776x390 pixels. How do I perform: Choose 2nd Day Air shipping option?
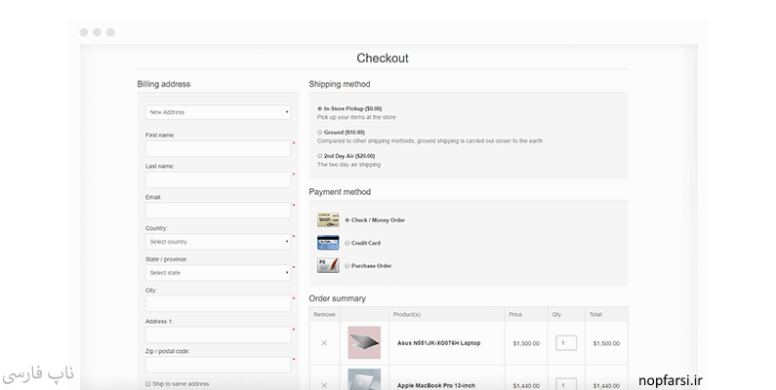click(319, 155)
